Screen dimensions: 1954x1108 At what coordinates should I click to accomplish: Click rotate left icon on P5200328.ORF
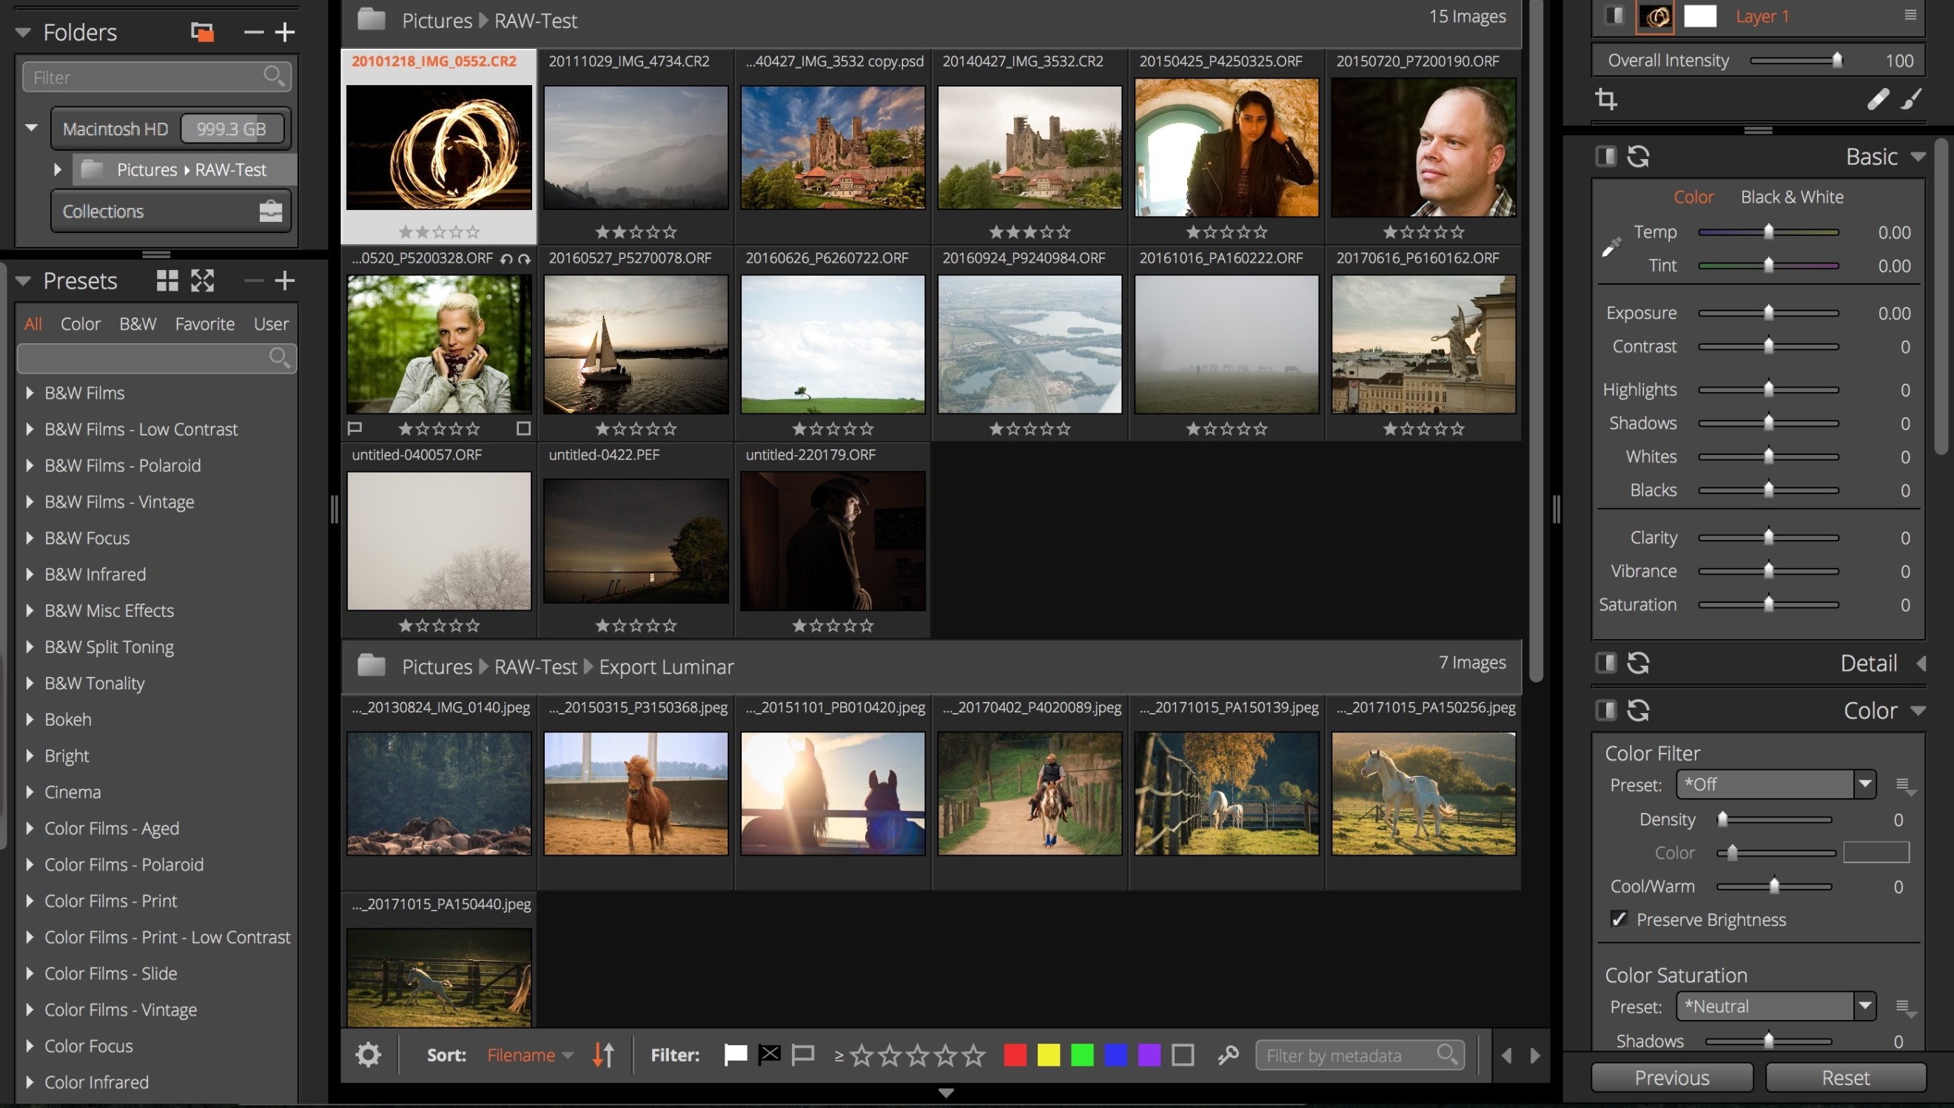tap(506, 259)
